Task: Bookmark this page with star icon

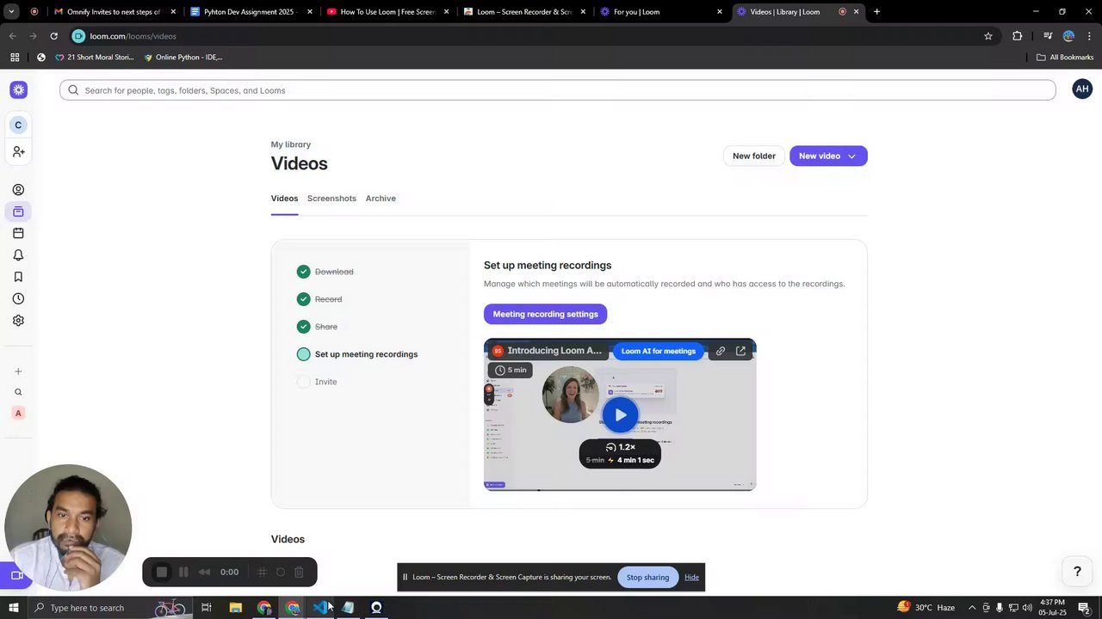Action: (x=988, y=36)
